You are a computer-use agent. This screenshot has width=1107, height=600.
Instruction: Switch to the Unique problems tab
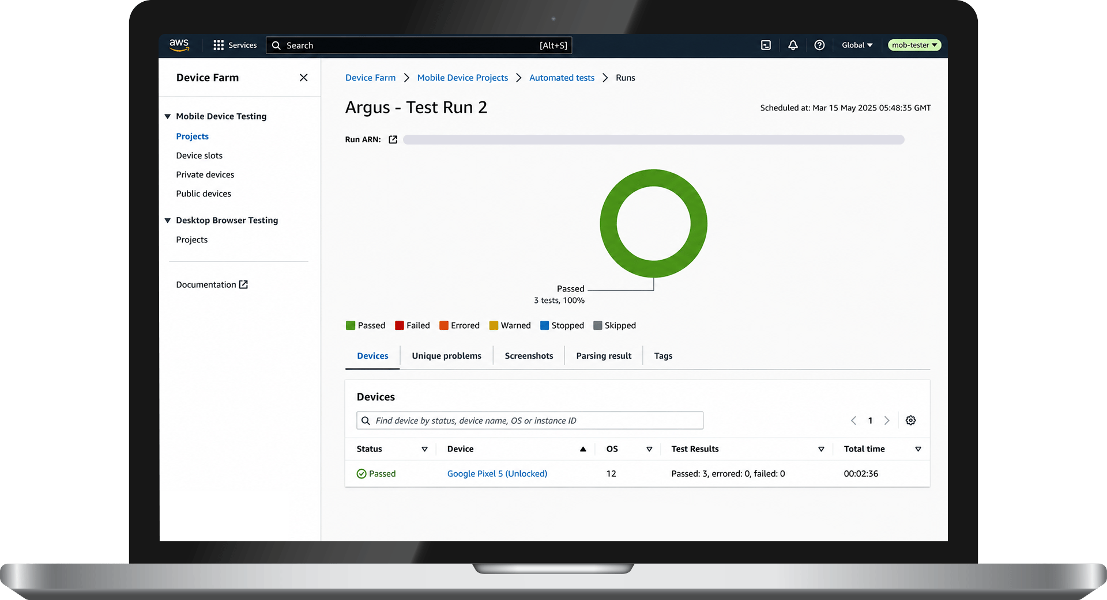(446, 356)
